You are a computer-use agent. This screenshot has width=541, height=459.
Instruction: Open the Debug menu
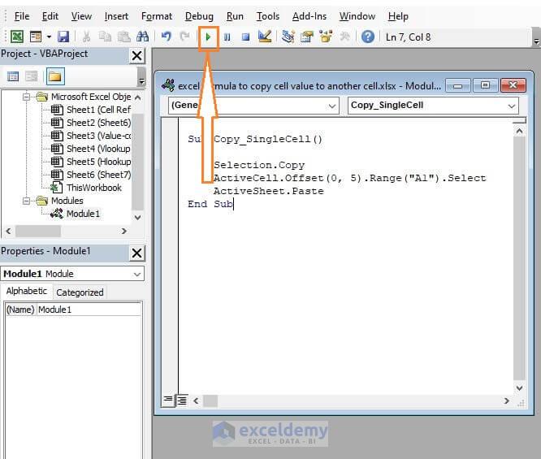coord(199,16)
